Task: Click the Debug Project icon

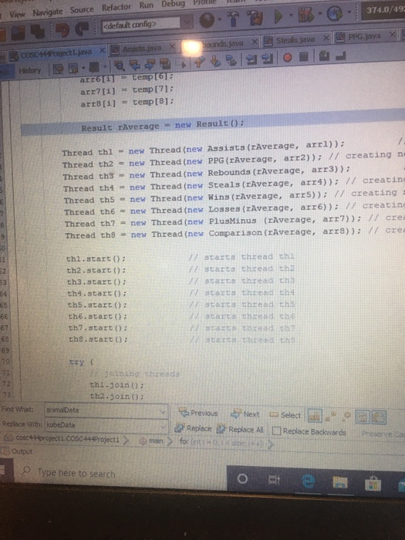Action: coord(305,16)
